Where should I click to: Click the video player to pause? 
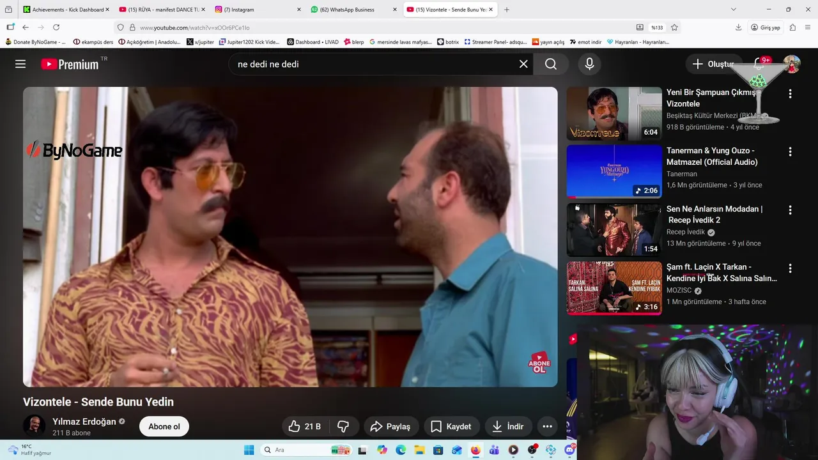click(x=290, y=237)
